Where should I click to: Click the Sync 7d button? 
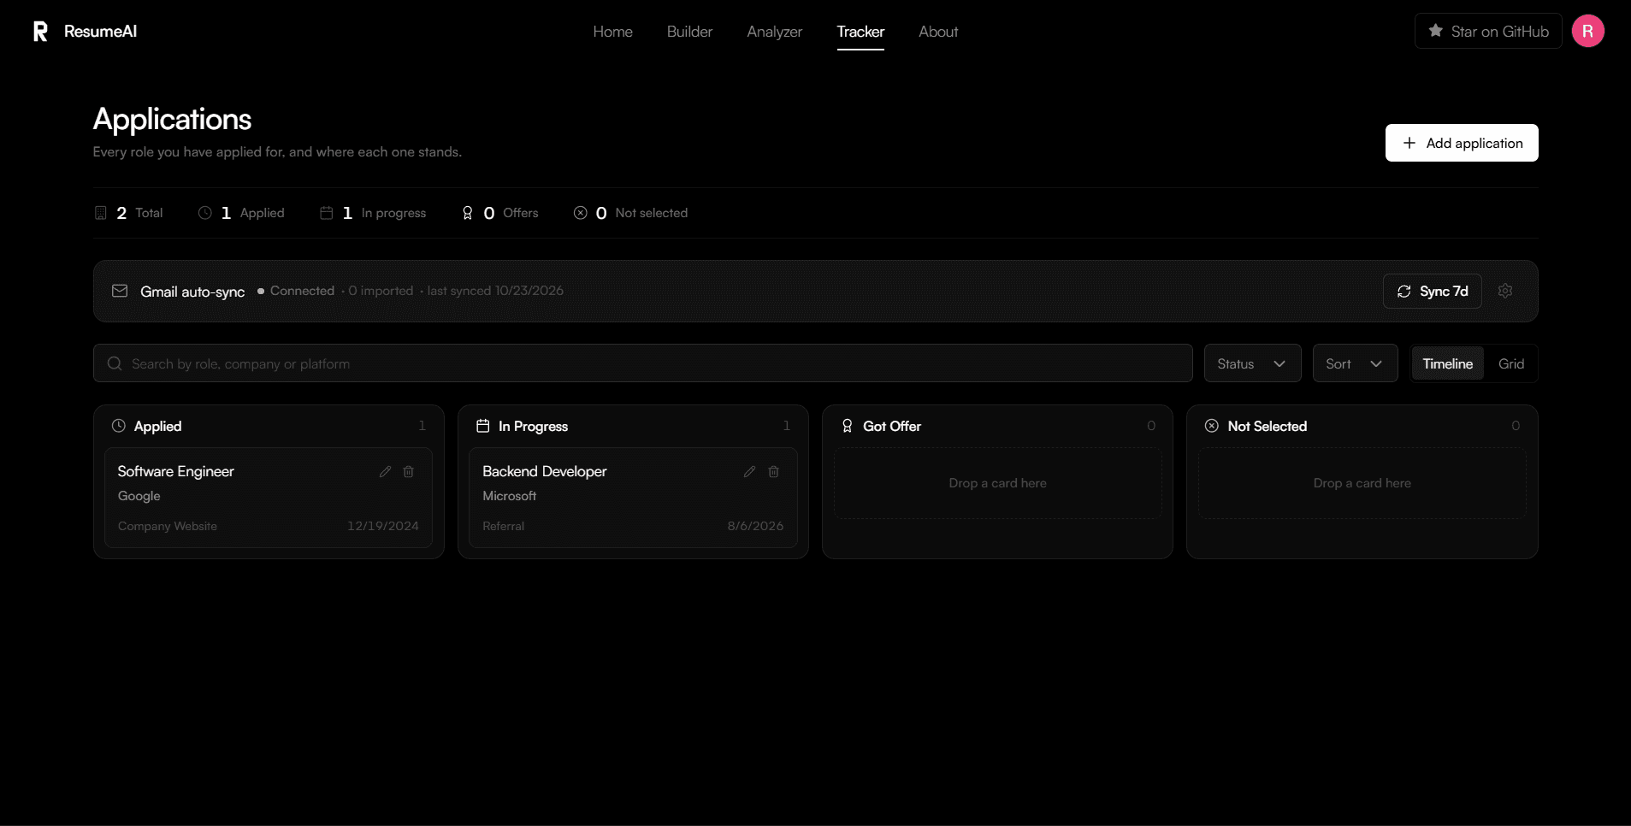1433,291
